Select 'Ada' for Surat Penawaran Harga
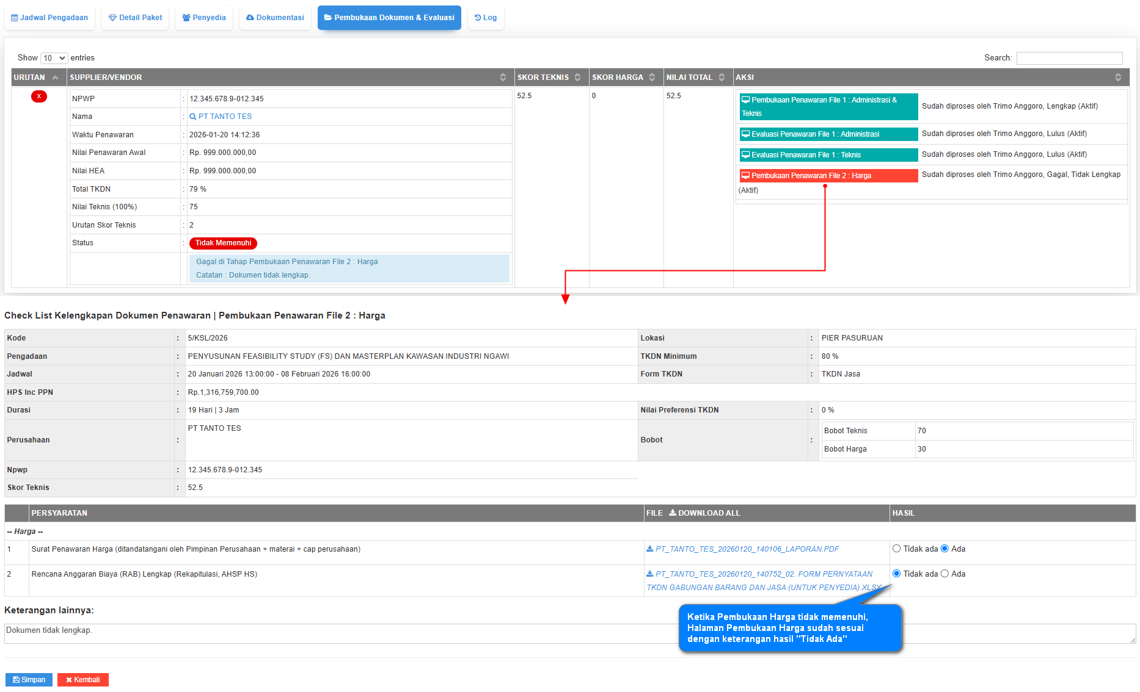Viewport: 1140px width, 692px height. [945, 549]
